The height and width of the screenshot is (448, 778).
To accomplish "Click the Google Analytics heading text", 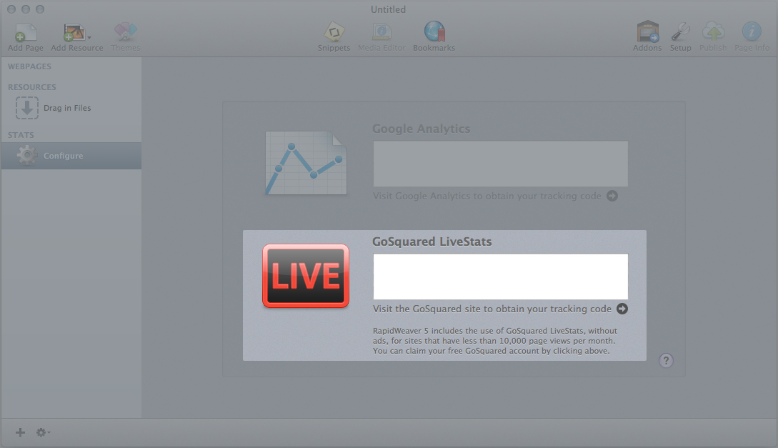I will [x=422, y=129].
